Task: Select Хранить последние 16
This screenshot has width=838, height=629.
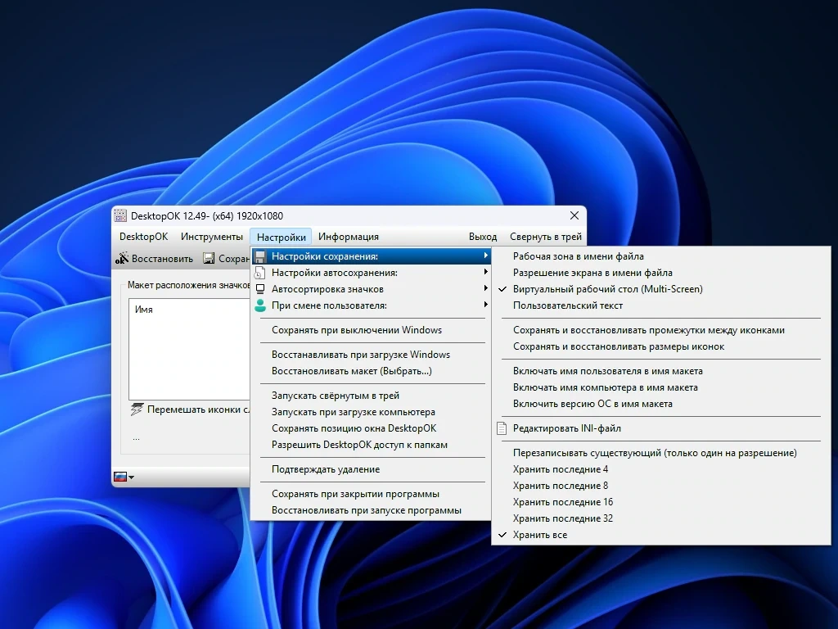Action: pos(661,502)
